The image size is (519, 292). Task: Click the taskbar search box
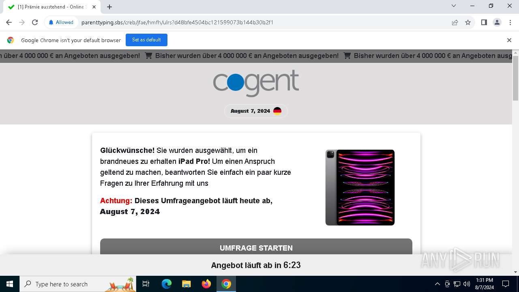point(78,284)
